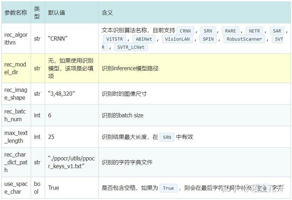
Task: Click the NETR code tag
Action: click(x=254, y=31)
